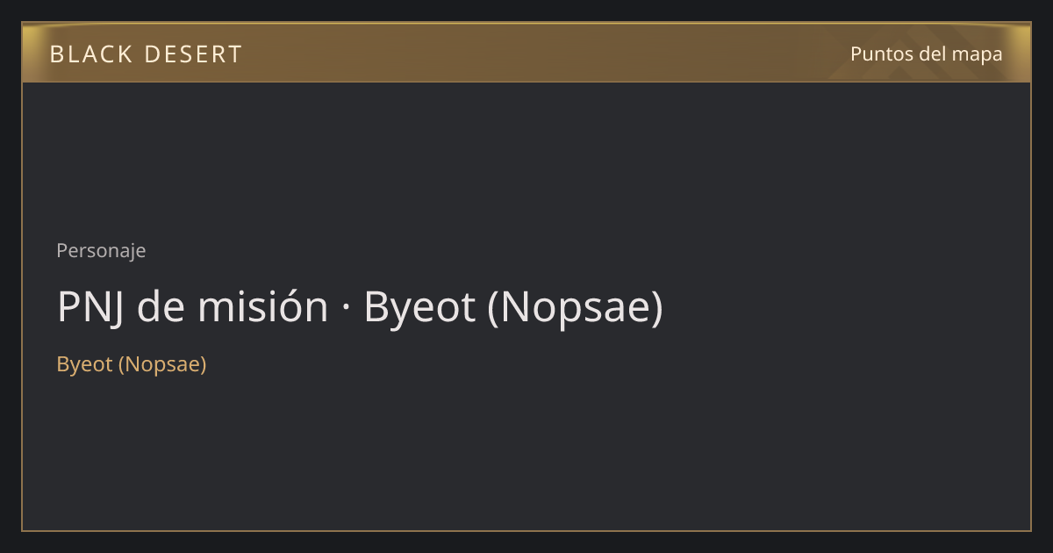Click Byeot in the large title
The width and height of the screenshot is (1053, 553).
tap(420, 308)
